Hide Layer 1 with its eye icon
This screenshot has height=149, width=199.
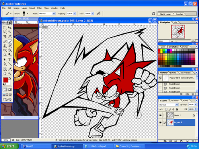[x=160, y=115]
